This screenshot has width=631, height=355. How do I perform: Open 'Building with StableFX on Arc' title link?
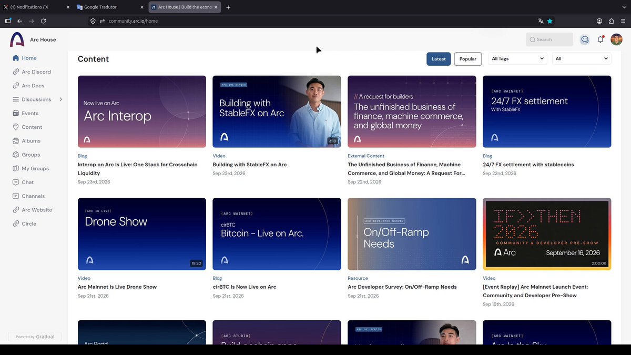(250, 165)
